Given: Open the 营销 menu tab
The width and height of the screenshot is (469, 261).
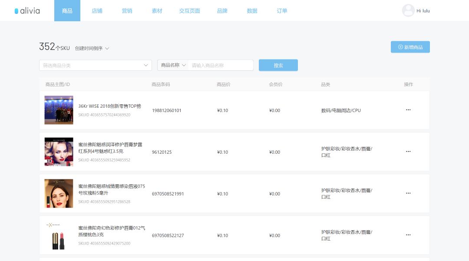Looking at the screenshot, I should tap(127, 11).
